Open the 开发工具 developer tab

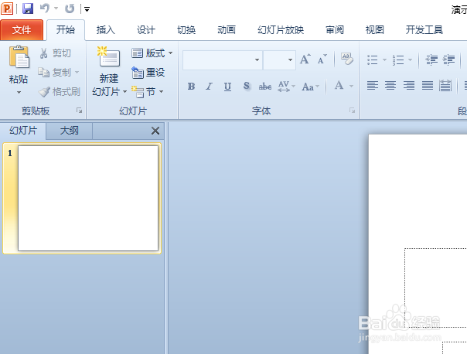pyautogui.click(x=424, y=30)
